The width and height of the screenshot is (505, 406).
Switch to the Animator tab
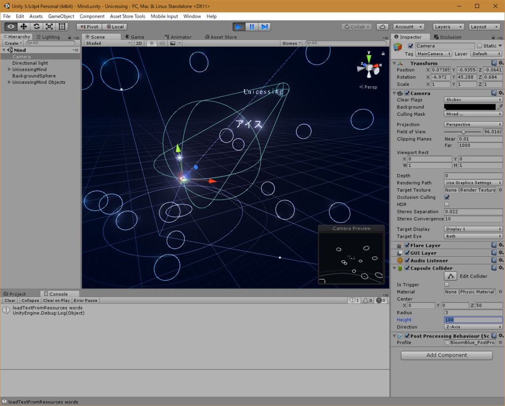(178, 37)
